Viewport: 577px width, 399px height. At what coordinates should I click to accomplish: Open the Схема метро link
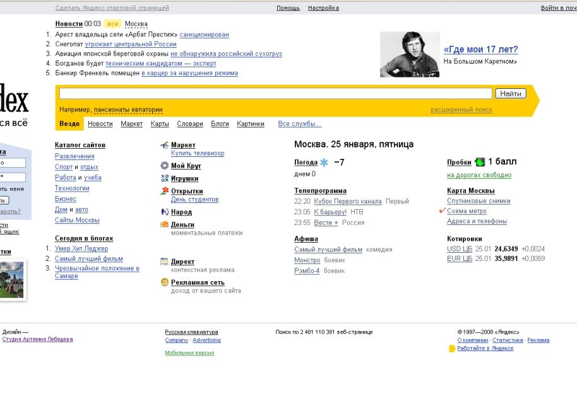point(467,211)
